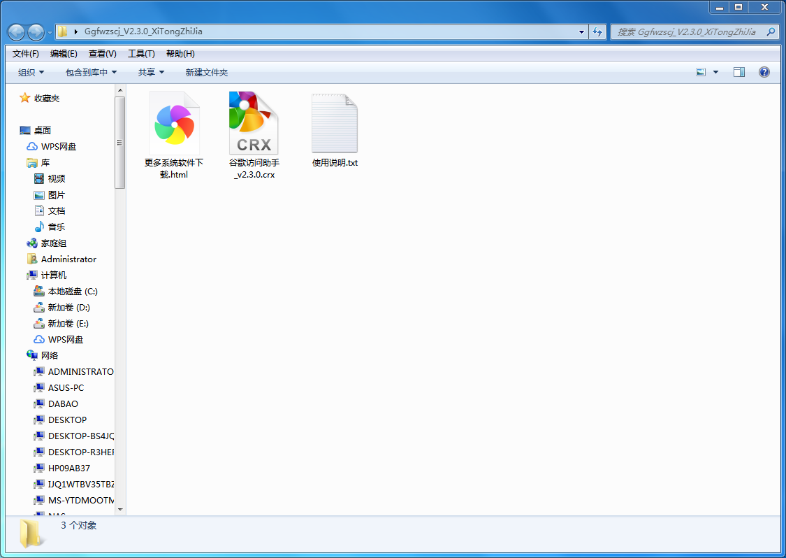Select the 更多系统软件下载.html file
This screenshot has height=558, width=786.
tap(174, 136)
